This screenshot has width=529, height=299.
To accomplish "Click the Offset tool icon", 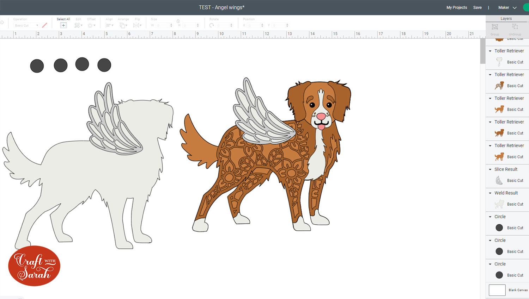I will [90, 25].
